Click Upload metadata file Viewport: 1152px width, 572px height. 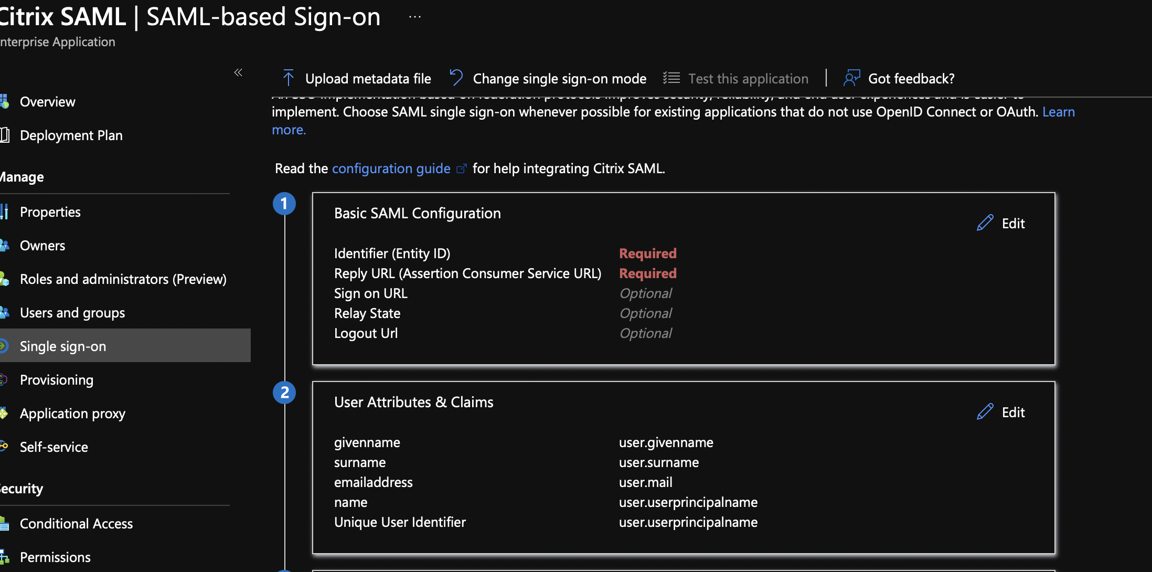(368, 79)
